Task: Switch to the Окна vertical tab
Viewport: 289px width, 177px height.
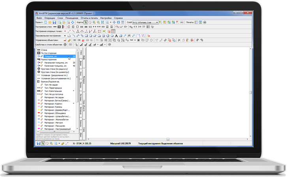Action: coord(81,74)
